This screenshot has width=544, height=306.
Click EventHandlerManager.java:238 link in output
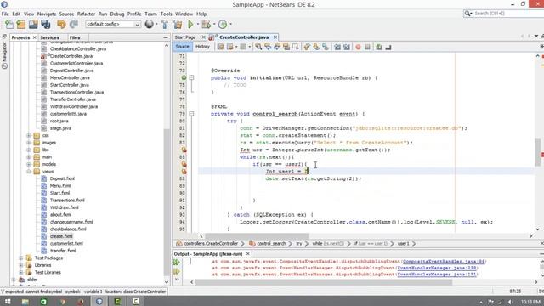coord(437,268)
